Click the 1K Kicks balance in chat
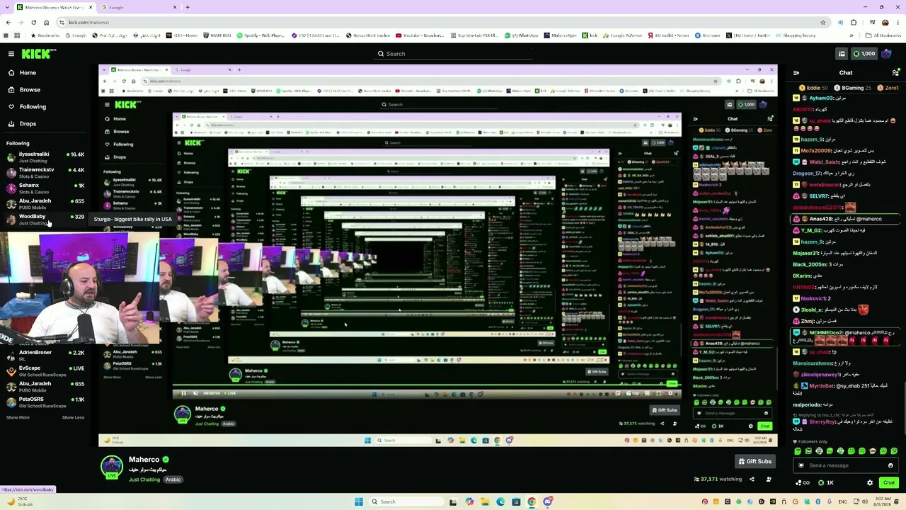 [x=826, y=483]
